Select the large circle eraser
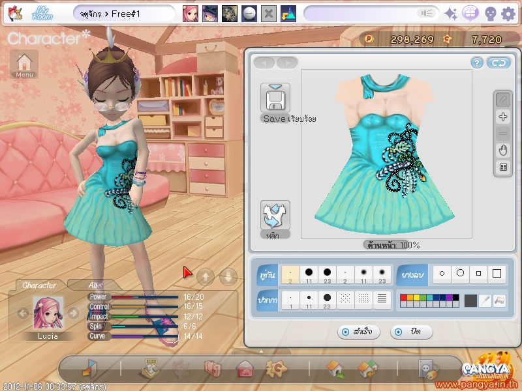 coord(460,274)
